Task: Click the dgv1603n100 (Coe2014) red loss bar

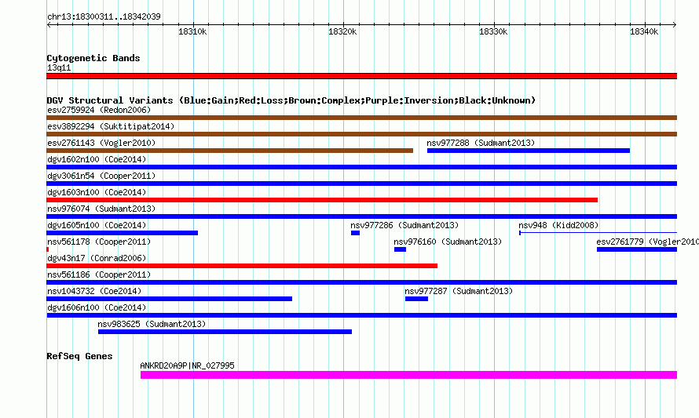Action: (x=322, y=200)
